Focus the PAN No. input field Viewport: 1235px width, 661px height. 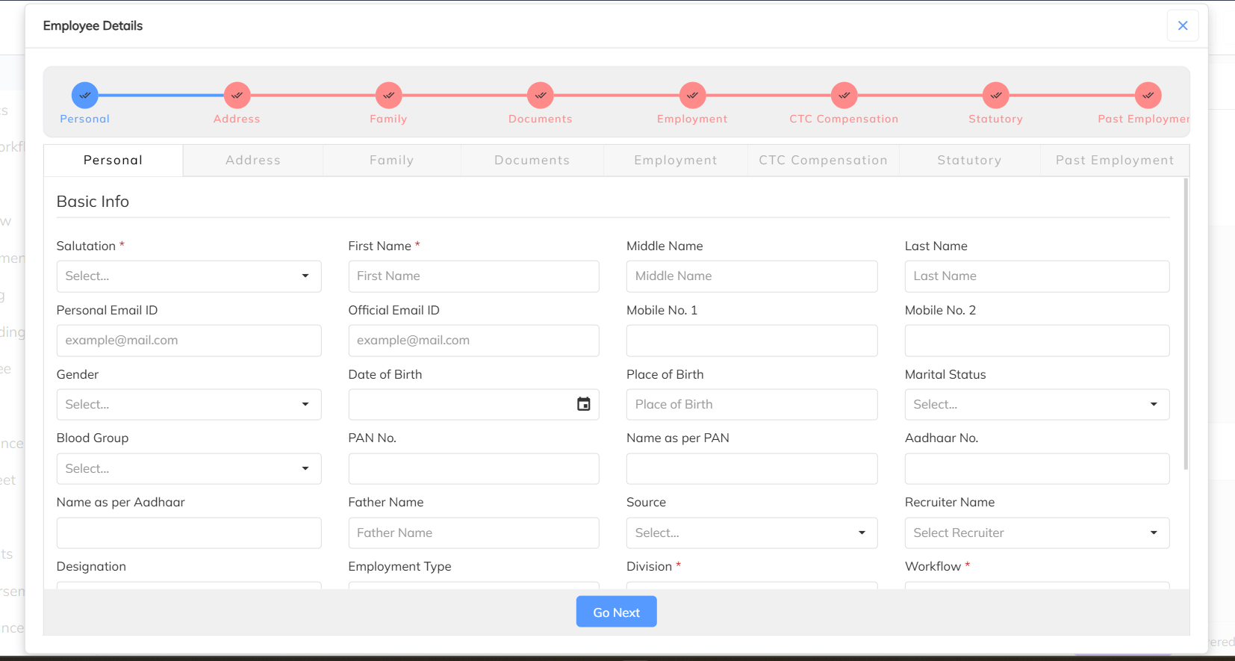[473, 468]
